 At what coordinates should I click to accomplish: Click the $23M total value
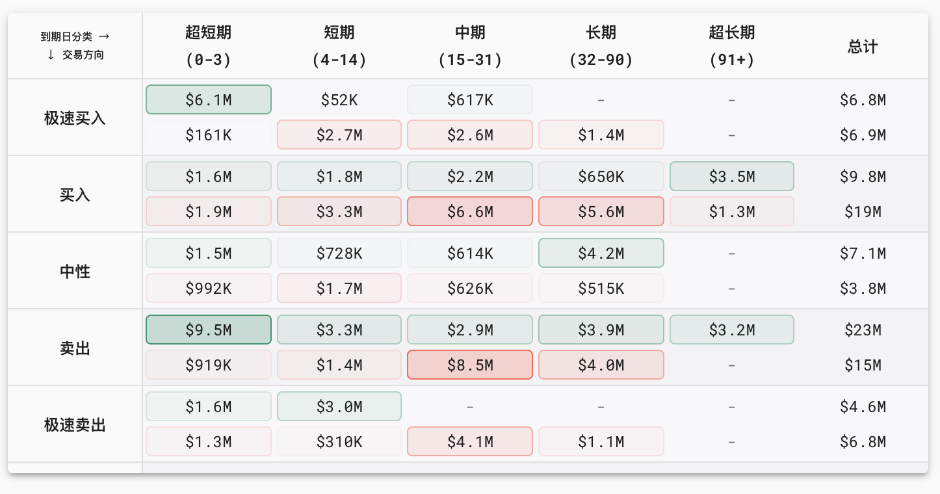click(x=863, y=330)
